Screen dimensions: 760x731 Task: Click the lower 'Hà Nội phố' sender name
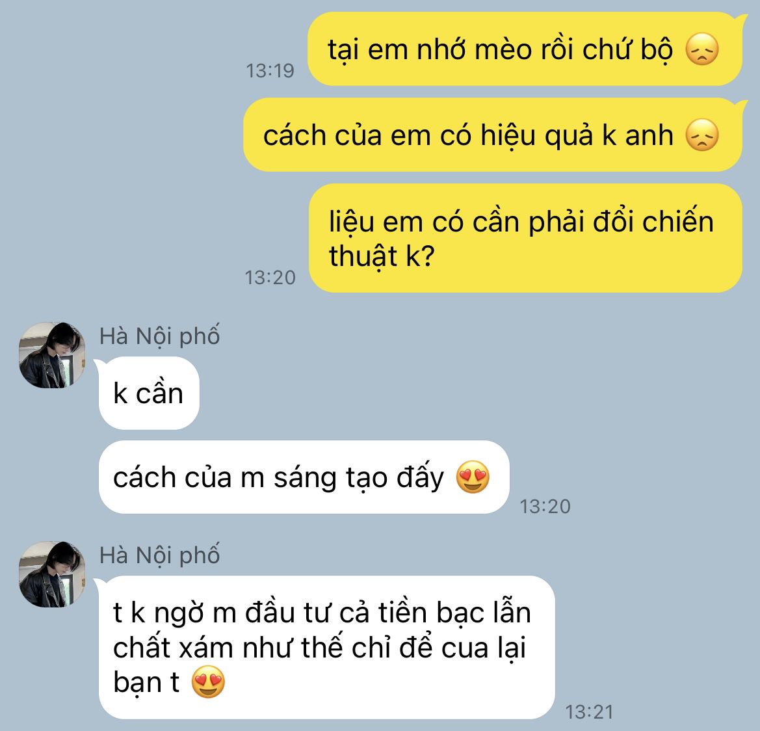click(x=159, y=555)
